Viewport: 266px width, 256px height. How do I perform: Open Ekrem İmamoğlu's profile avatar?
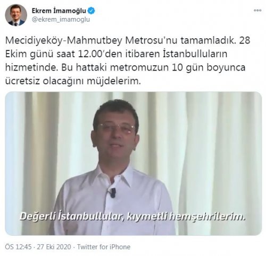click(16, 15)
